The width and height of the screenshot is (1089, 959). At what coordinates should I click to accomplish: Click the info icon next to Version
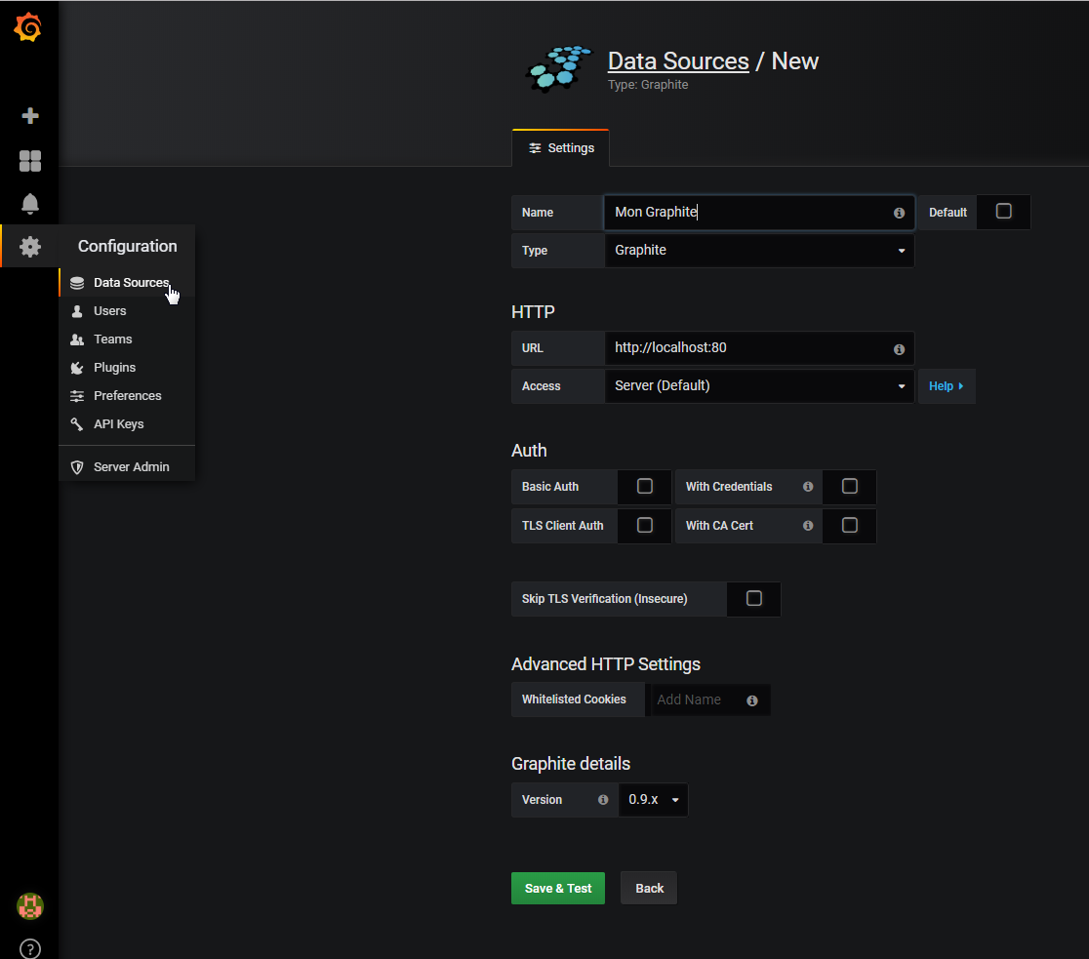[x=603, y=800]
